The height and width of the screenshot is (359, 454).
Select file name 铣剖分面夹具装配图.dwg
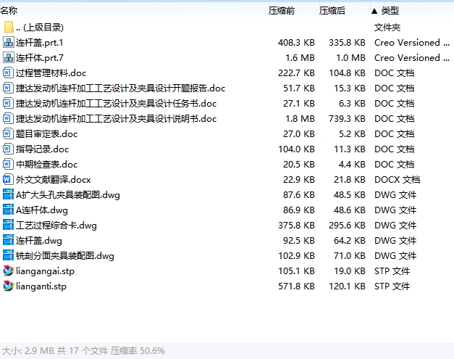[x=65, y=256]
